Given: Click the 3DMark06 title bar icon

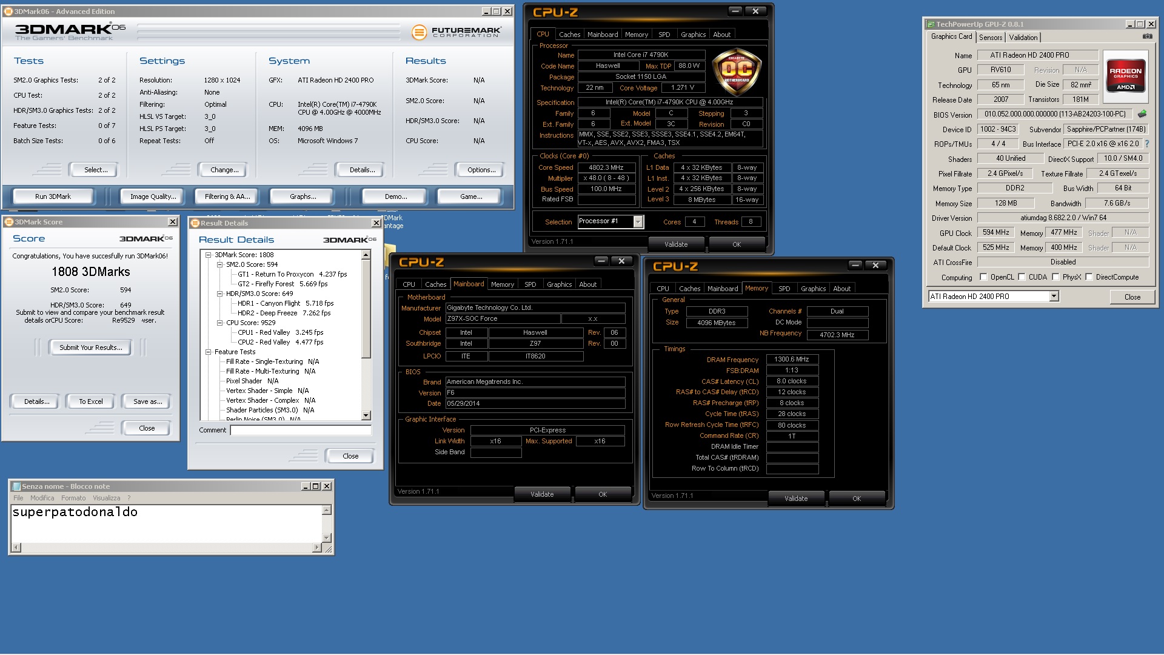Looking at the screenshot, I should pos(8,11).
